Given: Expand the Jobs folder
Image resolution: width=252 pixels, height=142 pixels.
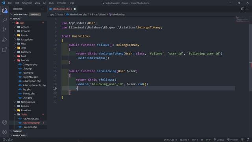Looking at the screenshot, I should point(28,48).
